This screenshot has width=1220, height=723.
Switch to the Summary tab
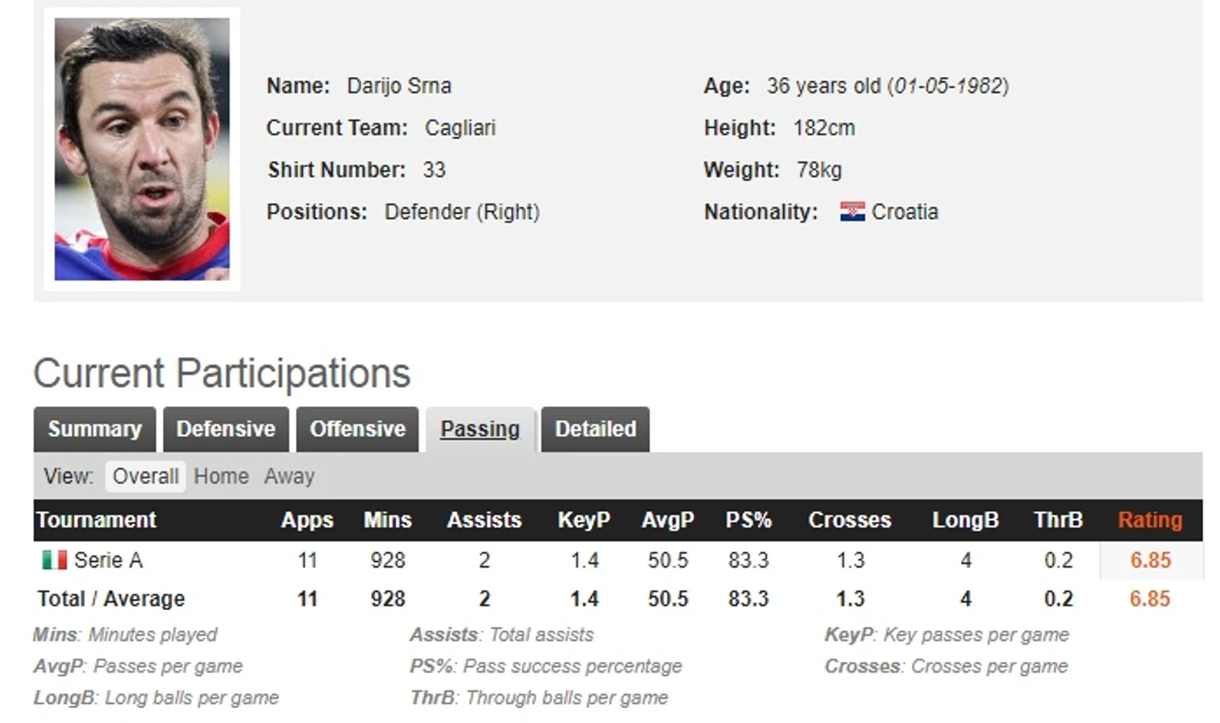point(94,429)
